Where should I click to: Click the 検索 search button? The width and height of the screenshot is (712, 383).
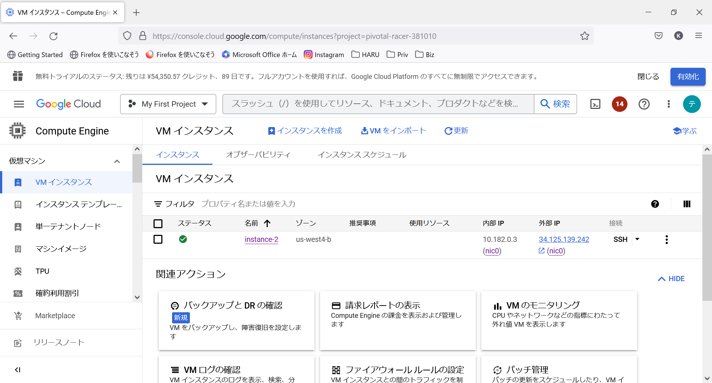556,104
